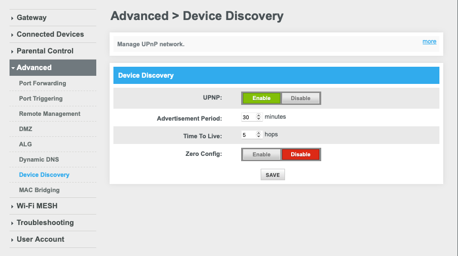This screenshot has height=256, width=458.
Task: Disable UPNP with the Disable button
Action: [x=300, y=98]
